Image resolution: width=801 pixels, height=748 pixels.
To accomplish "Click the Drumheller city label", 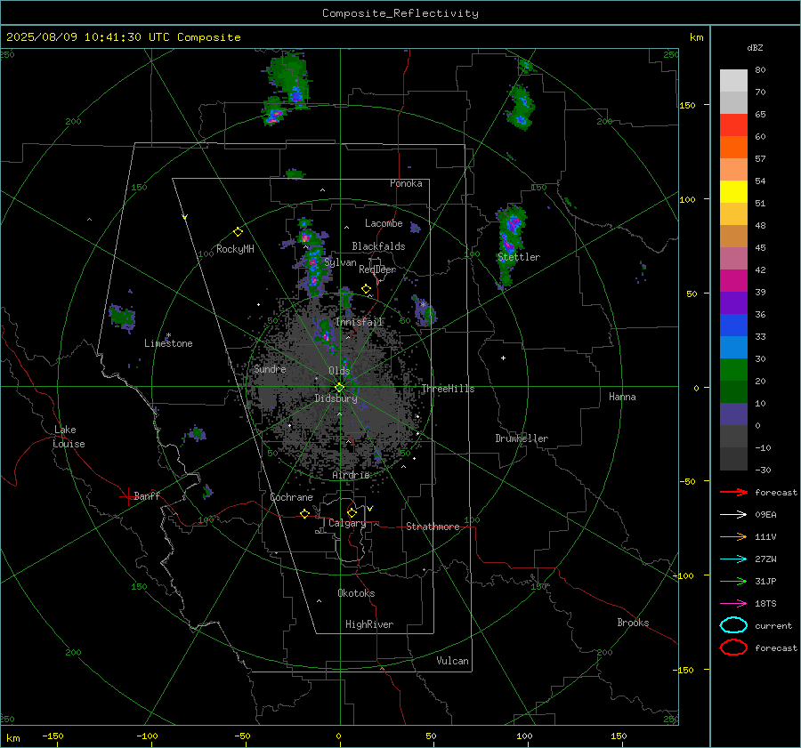I will tap(521, 438).
